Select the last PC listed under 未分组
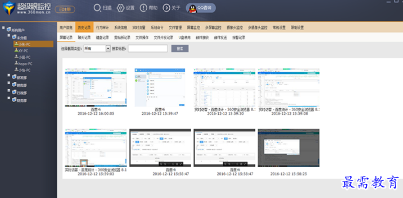 [23, 70]
